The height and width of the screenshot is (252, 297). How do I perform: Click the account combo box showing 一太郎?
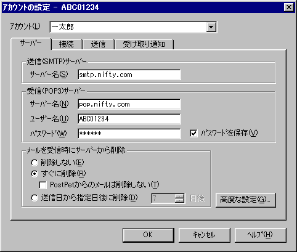pos(133,27)
